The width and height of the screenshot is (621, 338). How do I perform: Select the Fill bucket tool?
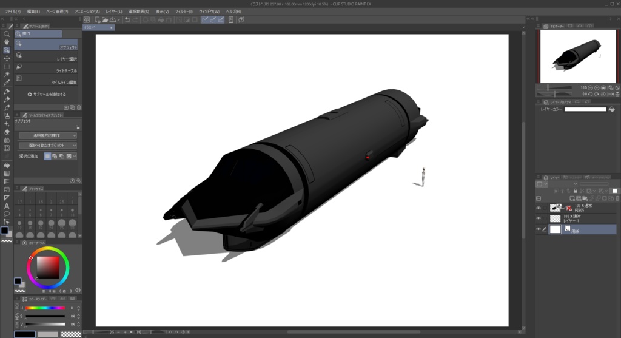tap(7, 165)
